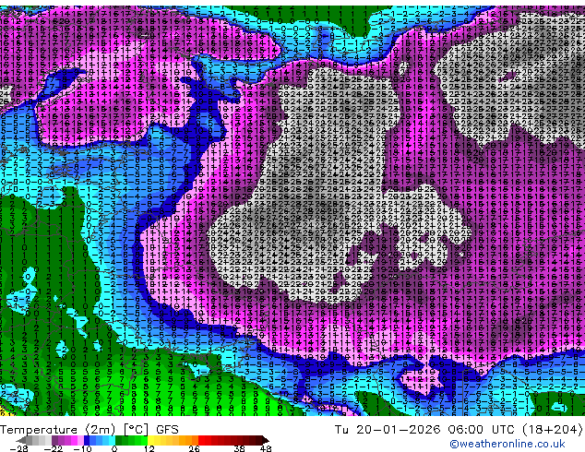Click the cyan legend swatch left of 0
The height and width of the screenshot is (452, 585).
pos(112,440)
